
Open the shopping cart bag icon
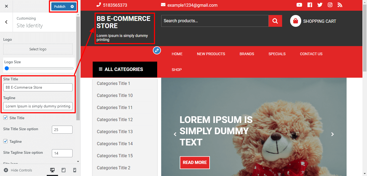click(x=296, y=21)
